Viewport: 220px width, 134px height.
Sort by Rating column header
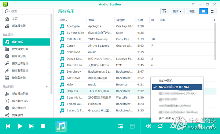point(186,20)
